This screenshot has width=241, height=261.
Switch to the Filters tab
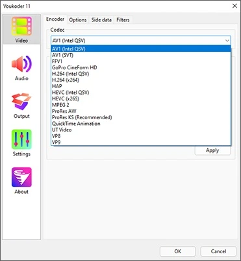[x=123, y=20]
